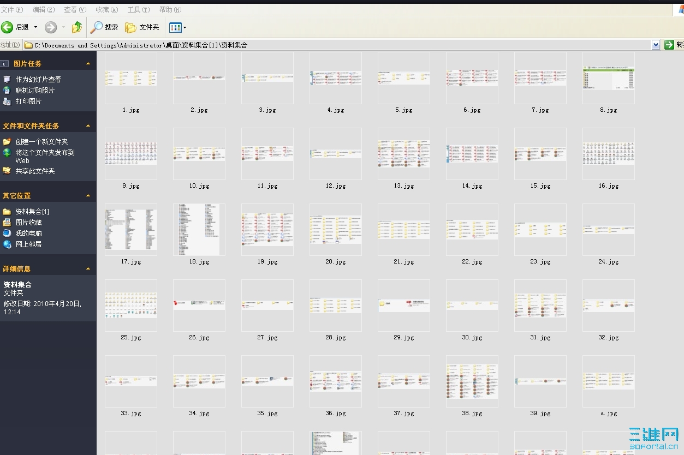Select thumbnail a.jpg
Viewport: 684px width, 455px height.
609,381
